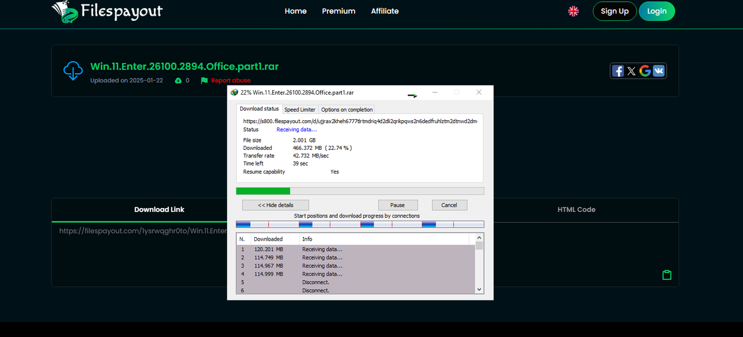Click the Receiving data... status text
Screen dimensions: 743x337
click(297, 130)
